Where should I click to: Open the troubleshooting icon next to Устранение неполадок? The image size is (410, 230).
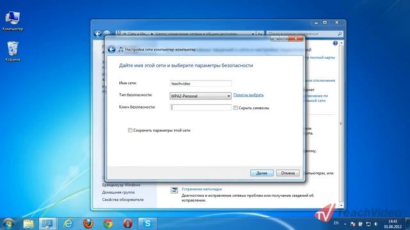(174, 190)
